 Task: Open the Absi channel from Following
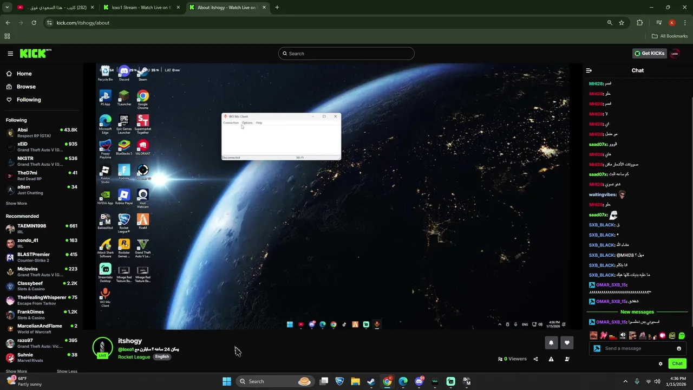[42, 133]
